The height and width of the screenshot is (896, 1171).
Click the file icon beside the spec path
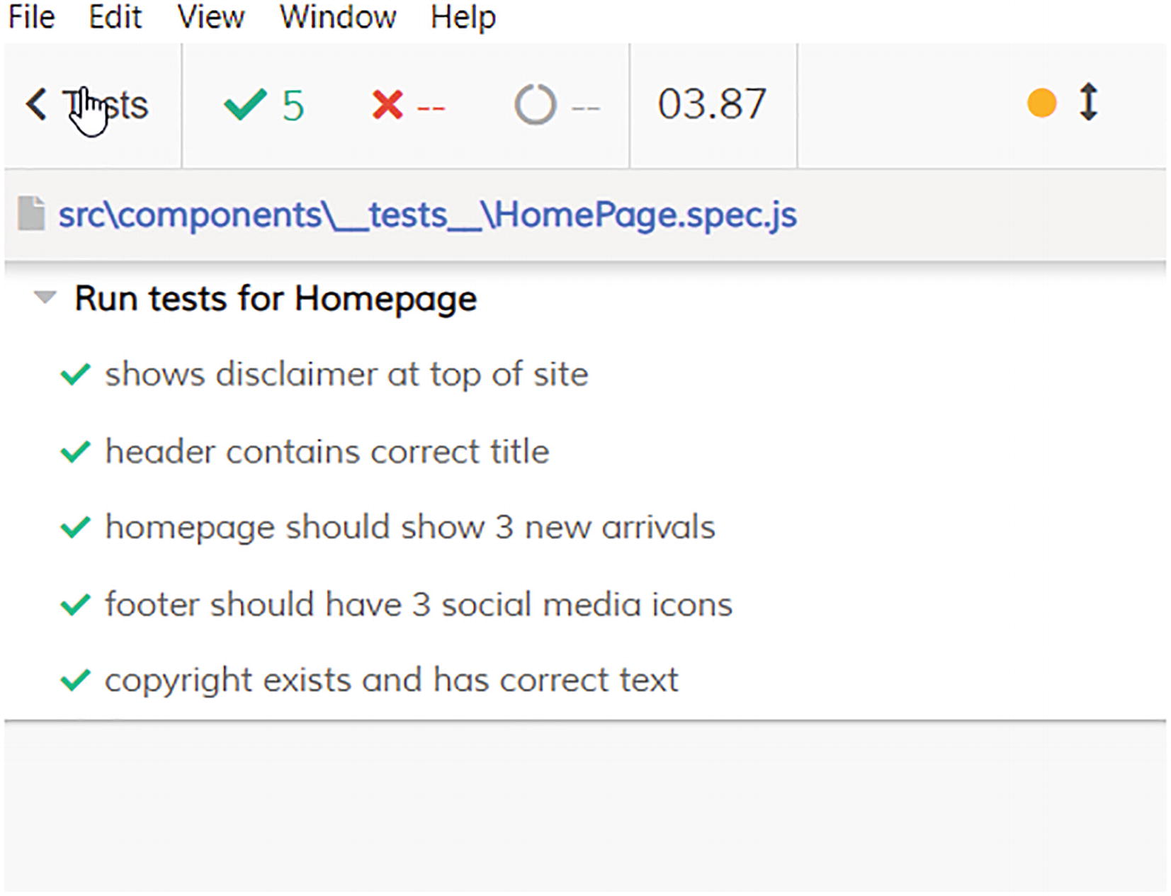[31, 214]
